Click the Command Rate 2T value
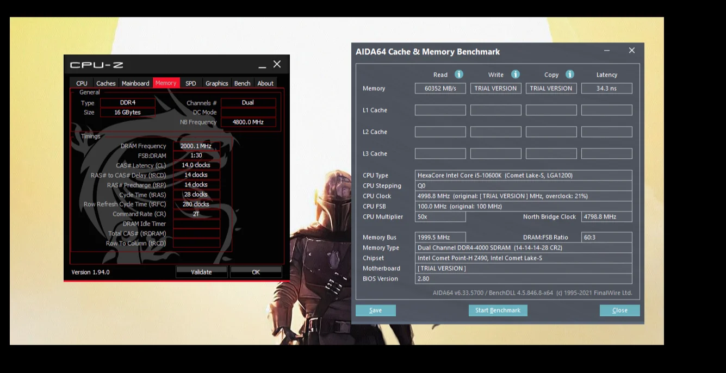Image resolution: width=726 pixels, height=373 pixels. (x=196, y=214)
